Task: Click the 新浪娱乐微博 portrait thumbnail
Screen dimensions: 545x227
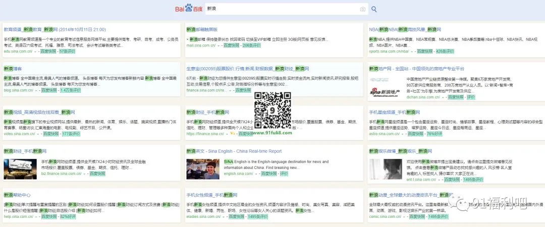Action: (x=386, y=169)
